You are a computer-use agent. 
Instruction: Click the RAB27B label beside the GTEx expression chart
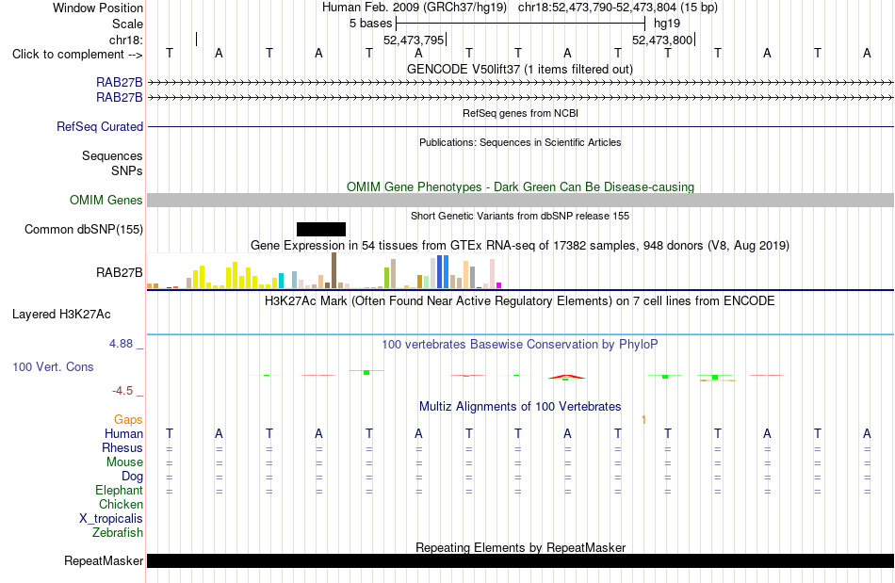pyautogui.click(x=119, y=273)
